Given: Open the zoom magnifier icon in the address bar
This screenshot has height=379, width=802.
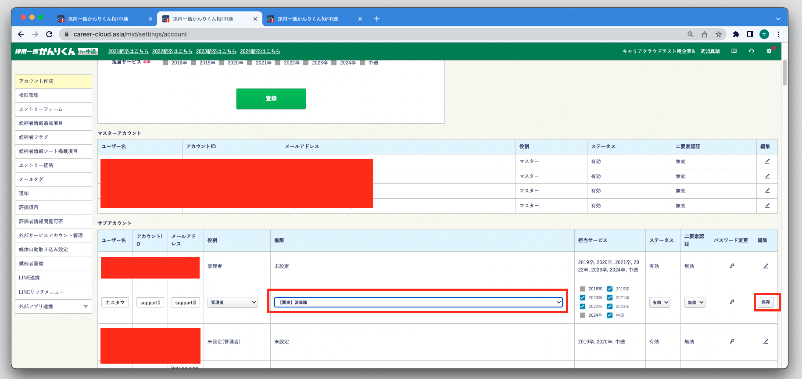Looking at the screenshot, I should (691, 34).
